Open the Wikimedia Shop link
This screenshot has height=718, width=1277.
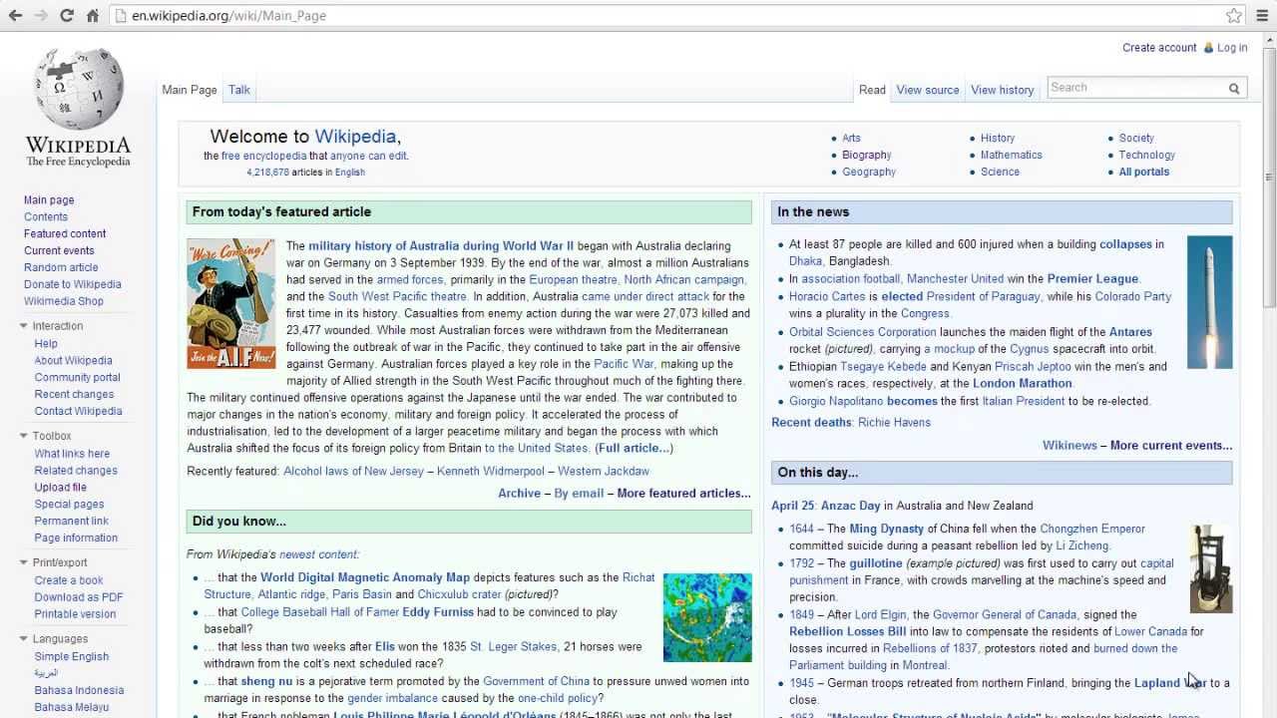click(x=64, y=301)
